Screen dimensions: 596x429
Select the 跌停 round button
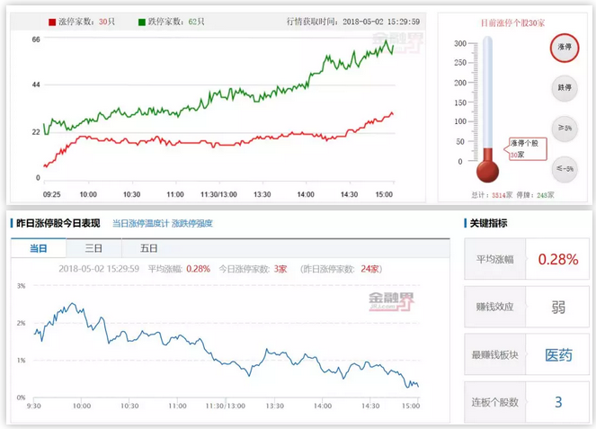pyautogui.click(x=564, y=87)
